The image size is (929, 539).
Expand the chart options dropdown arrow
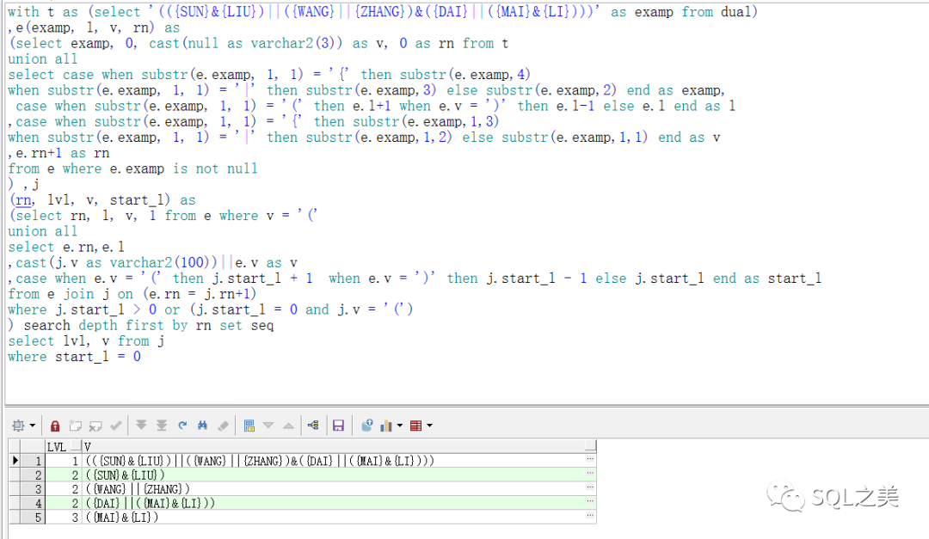click(400, 426)
